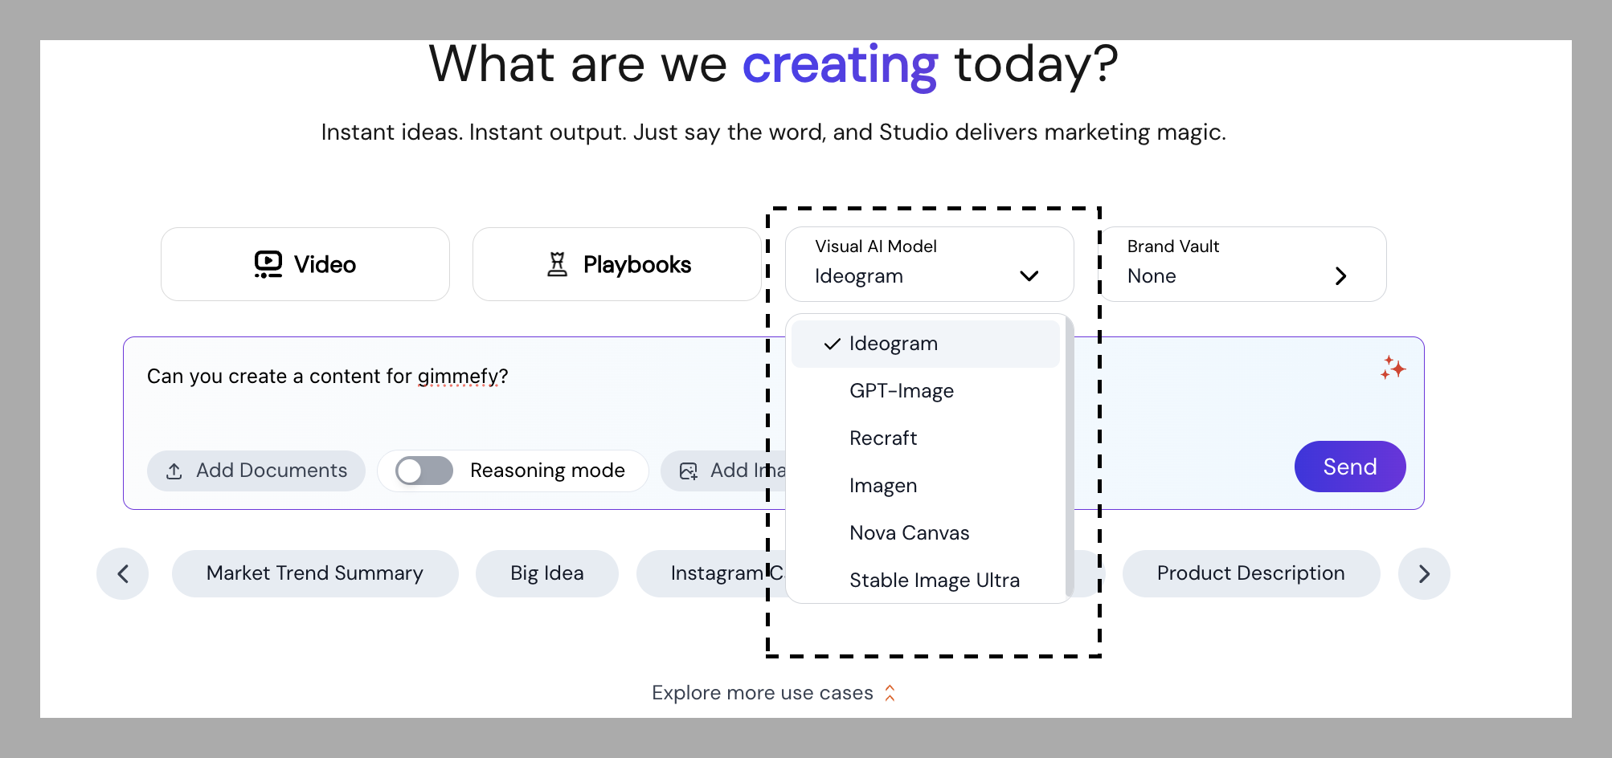Choose GPT-Image from model list
The height and width of the screenshot is (758, 1612).
(x=901, y=391)
